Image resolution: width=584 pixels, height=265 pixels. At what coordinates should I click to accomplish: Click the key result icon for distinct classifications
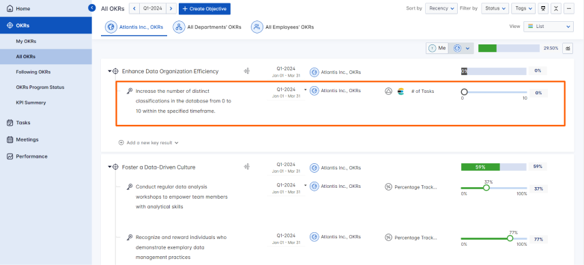(x=130, y=91)
